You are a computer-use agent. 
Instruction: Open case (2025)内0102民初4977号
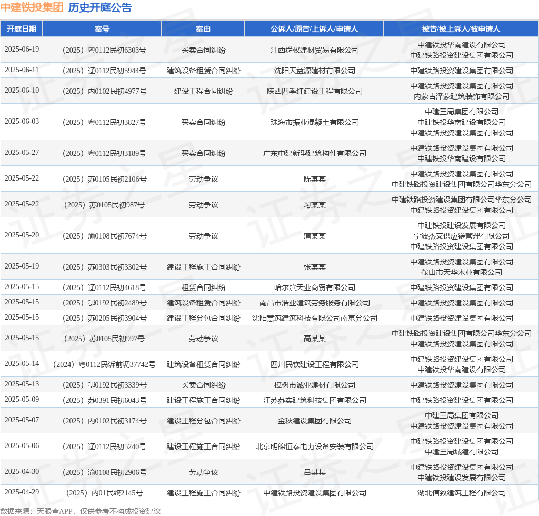pyautogui.click(x=104, y=91)
